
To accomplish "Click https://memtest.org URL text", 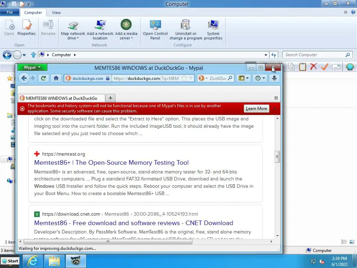I will [x=63, y=154].
